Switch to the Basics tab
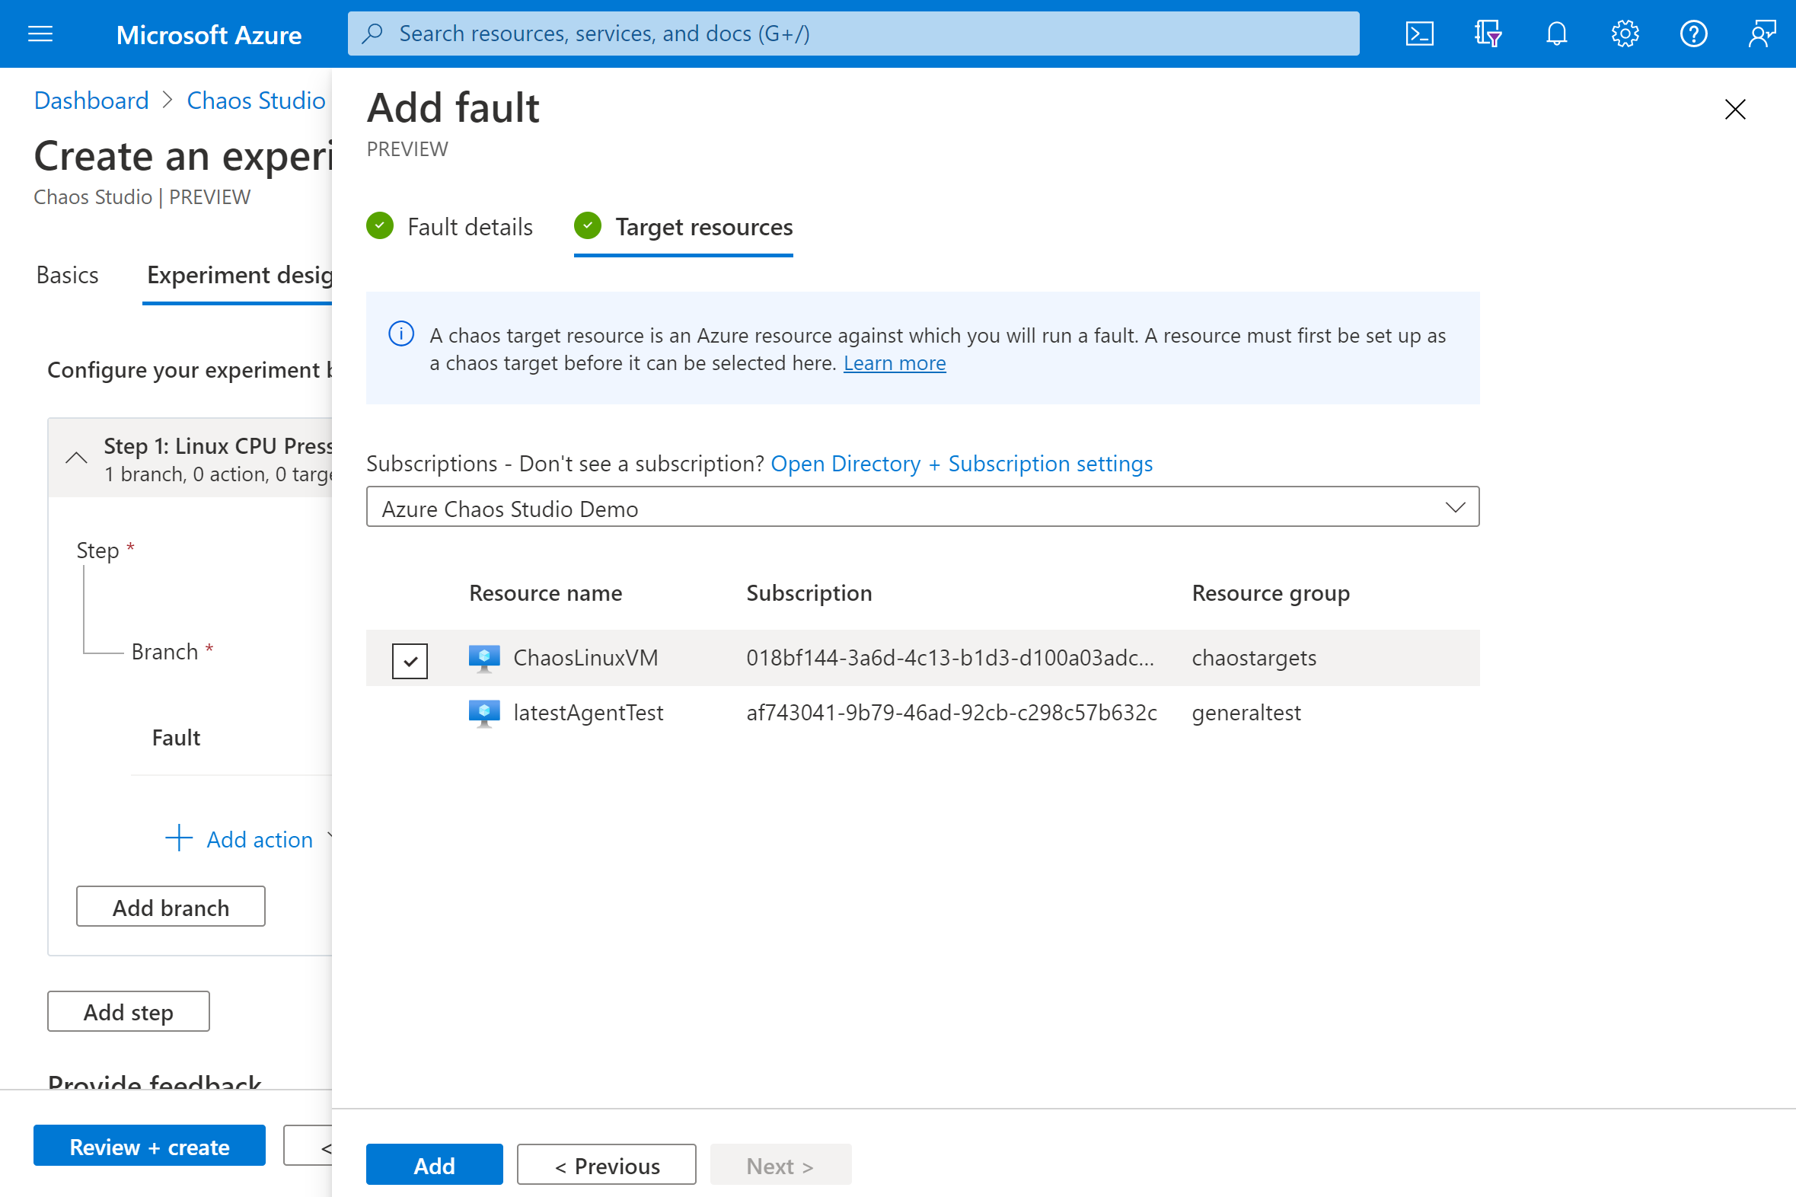Image resolution: width=1796 pixels, height=1197 pixels. pyautogui.click(x=67, y=274)
